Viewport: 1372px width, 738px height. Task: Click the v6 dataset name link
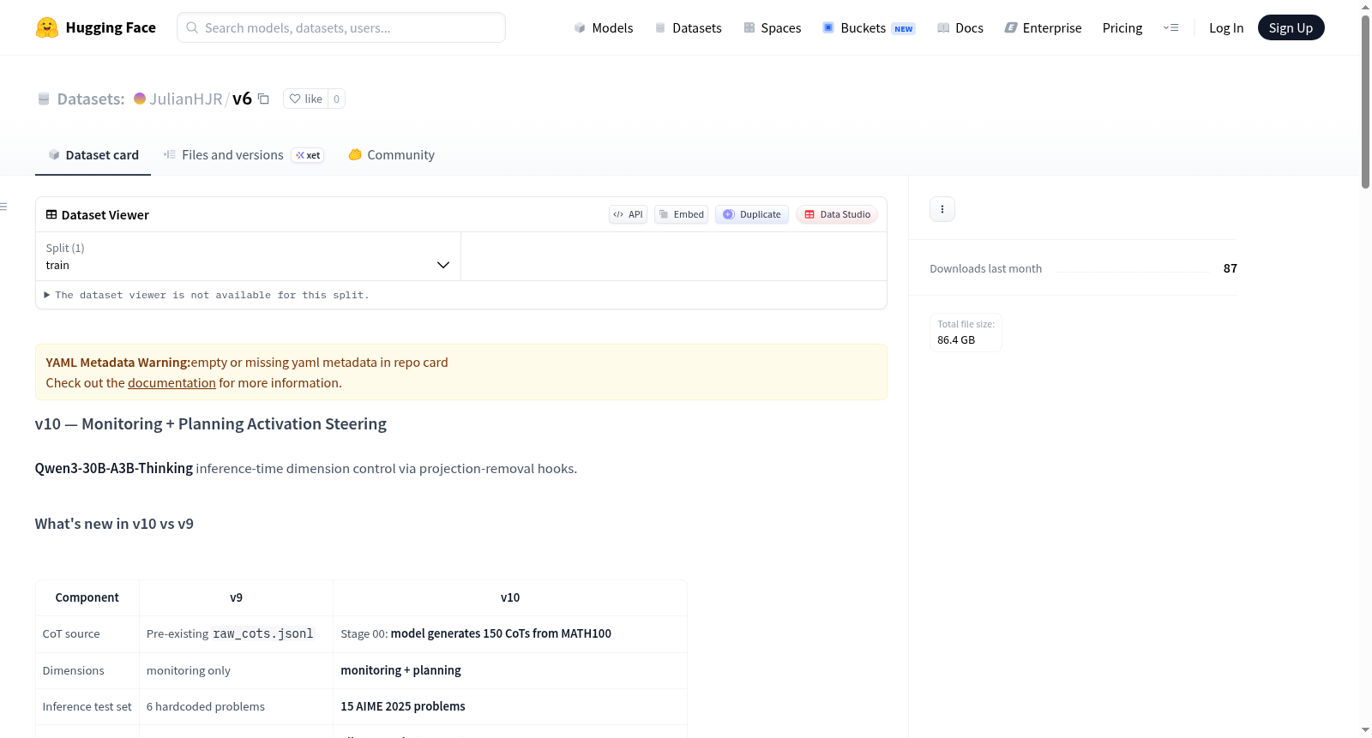(242, 99)
